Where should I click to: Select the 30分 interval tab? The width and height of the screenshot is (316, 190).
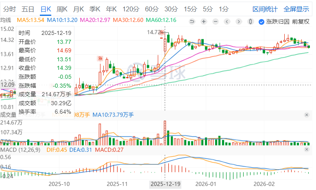click(171, 9)
